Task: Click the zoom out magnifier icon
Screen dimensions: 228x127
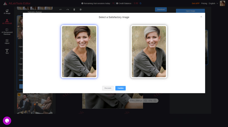Action: (146, 101)
